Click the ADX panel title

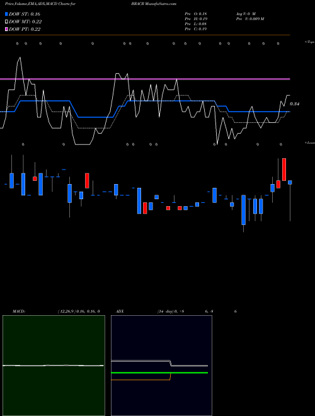(120, 311)
